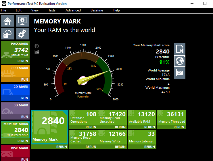
Task: Select the 2D MARK tile
Action: click(x=15, y=90)
